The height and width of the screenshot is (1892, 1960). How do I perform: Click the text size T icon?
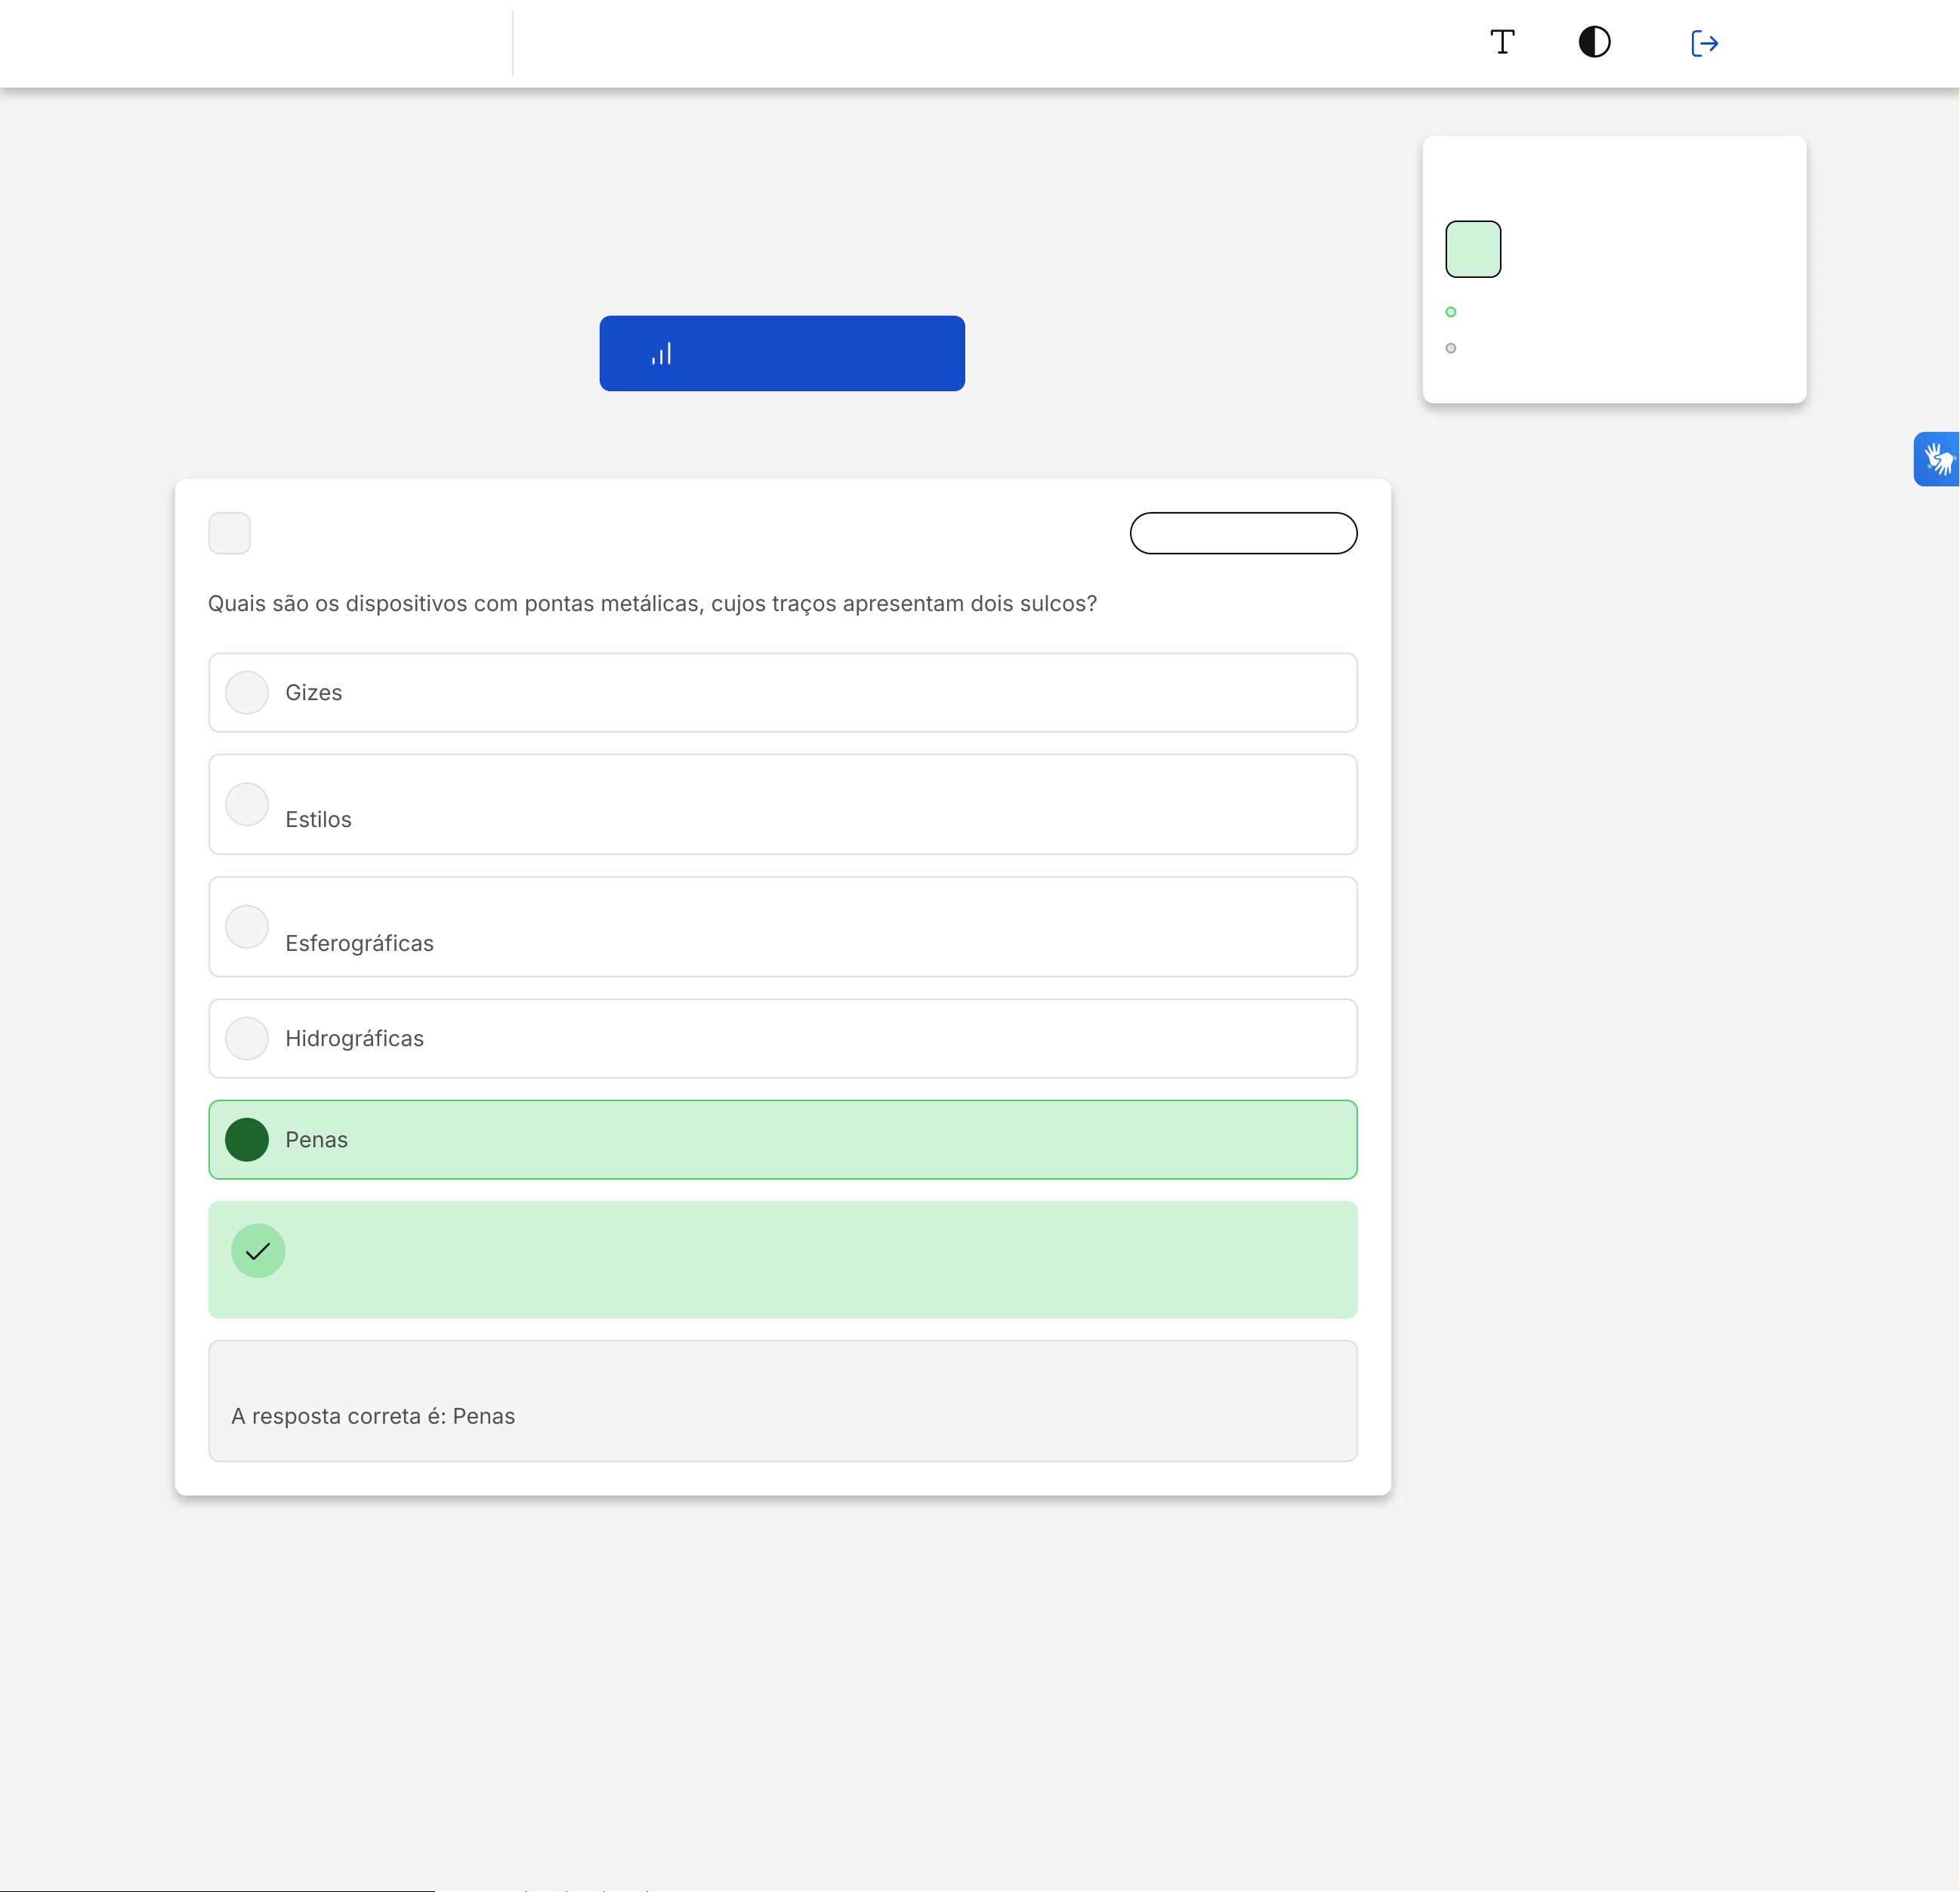pyautogui.click(x=1502, y=42)
